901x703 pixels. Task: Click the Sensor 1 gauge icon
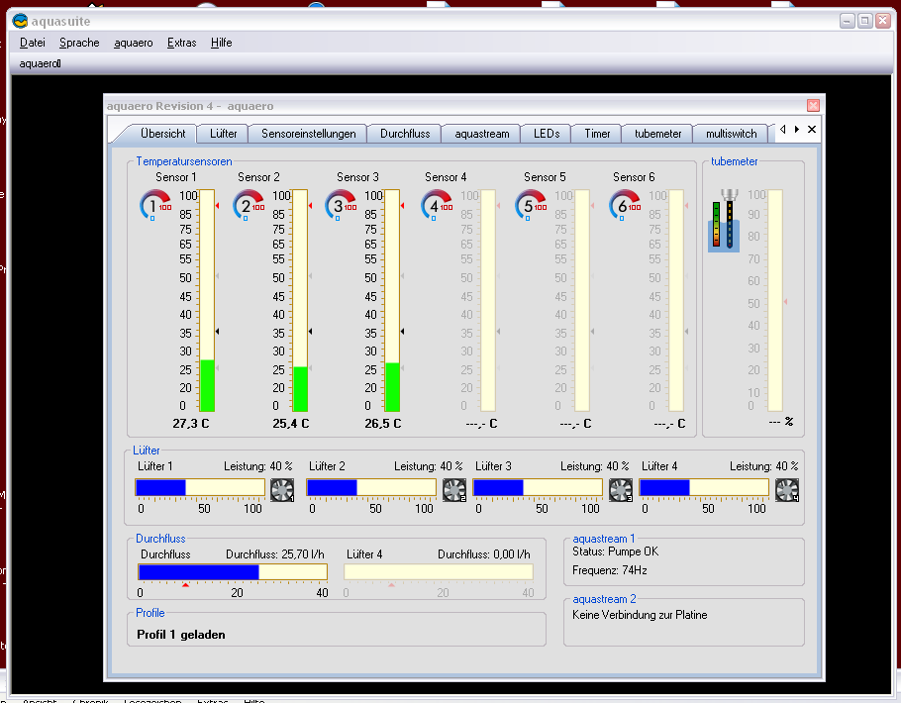point(154,206)
